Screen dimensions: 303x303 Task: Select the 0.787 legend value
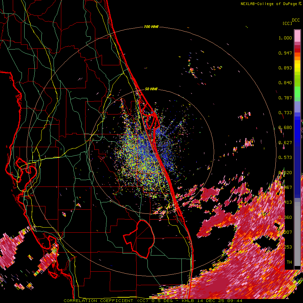[285, 98]
